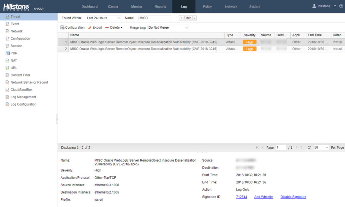
Task: Click the Add Whitelist link
Action: tap(264, 197)
